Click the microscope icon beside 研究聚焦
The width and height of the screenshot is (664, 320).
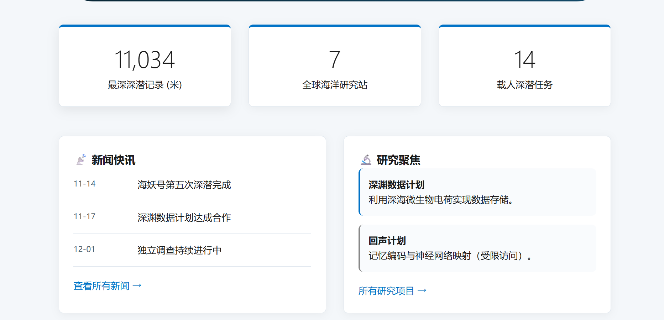[366, 160]
